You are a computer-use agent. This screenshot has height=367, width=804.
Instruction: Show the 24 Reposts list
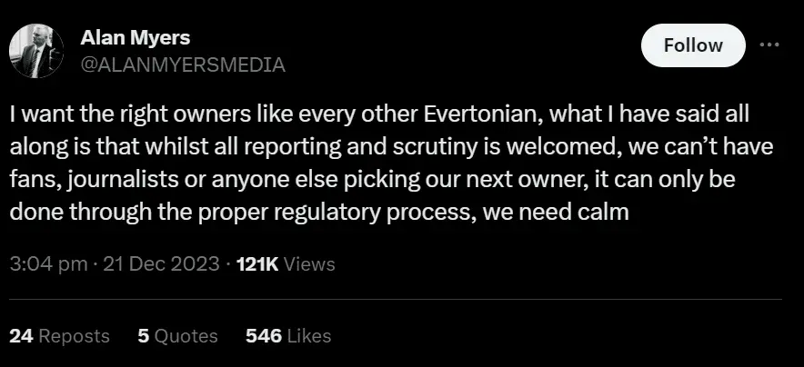pos(59,335)
